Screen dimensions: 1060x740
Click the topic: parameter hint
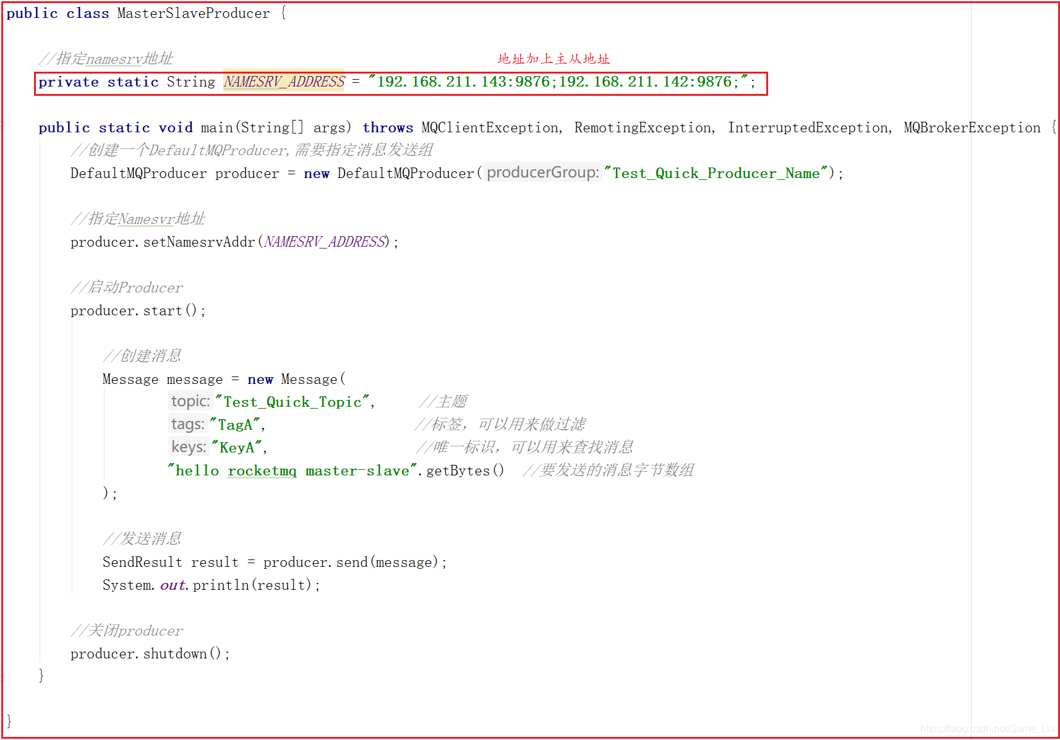click(x=190, y=401)
